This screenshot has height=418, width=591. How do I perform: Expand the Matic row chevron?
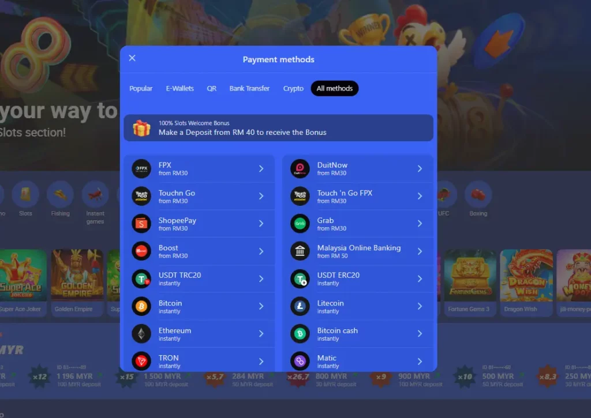point(420,361)
